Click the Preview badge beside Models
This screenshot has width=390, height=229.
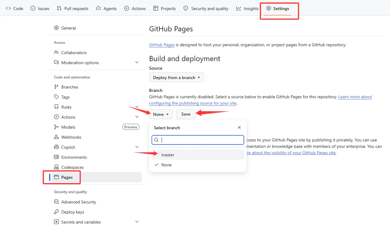pyautogui.click(x=131, y=127)
